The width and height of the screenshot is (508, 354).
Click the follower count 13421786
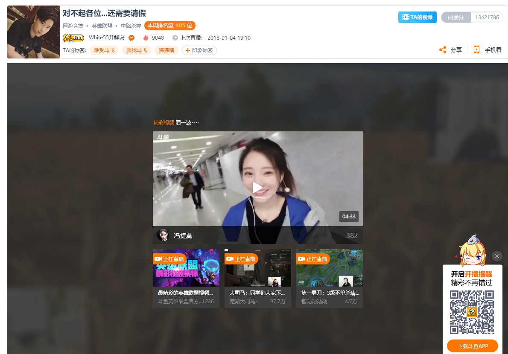pyautogui.click(x=487, y=17)
